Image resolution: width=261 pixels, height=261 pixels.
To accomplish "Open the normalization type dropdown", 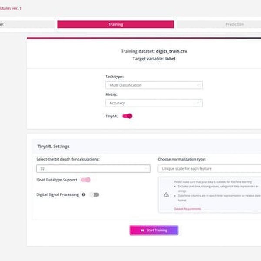I will tap(210, 168).
